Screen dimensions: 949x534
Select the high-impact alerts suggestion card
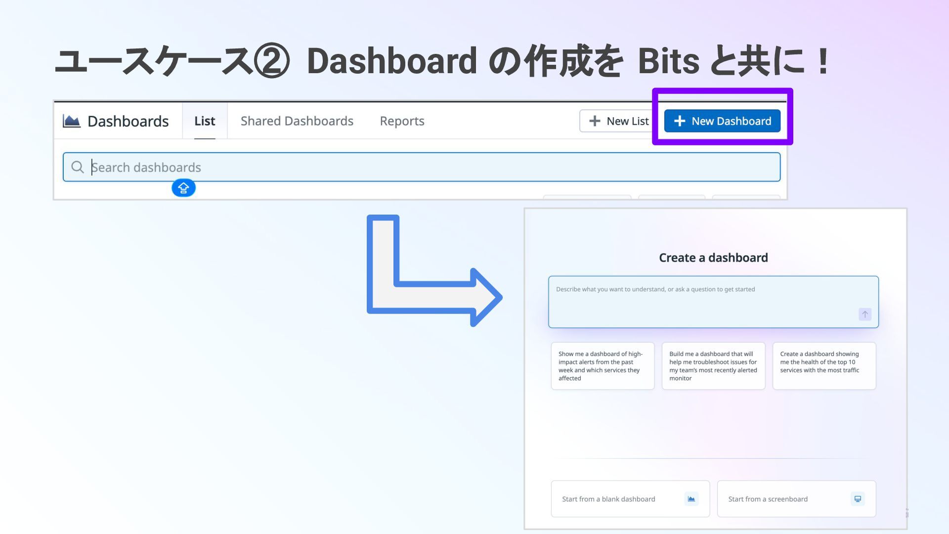[603, 366]
